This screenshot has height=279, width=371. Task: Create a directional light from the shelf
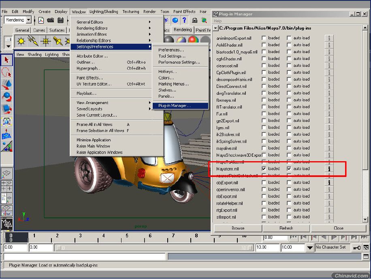33,41
